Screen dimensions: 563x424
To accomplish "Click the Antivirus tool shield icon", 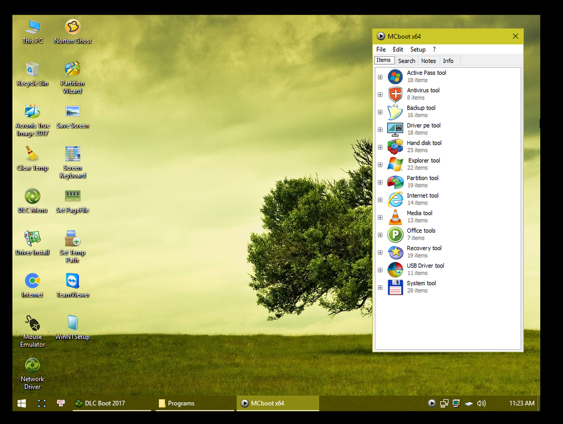I will click(395, 94).
